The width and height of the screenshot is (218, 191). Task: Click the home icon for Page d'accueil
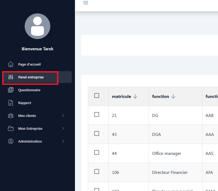point(11,64)
